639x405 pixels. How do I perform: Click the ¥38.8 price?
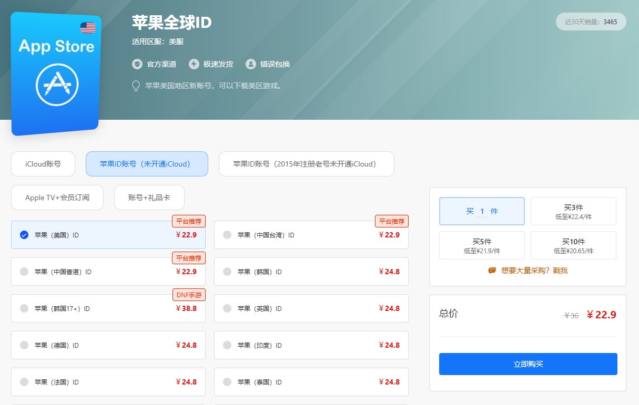click(186, 308)
